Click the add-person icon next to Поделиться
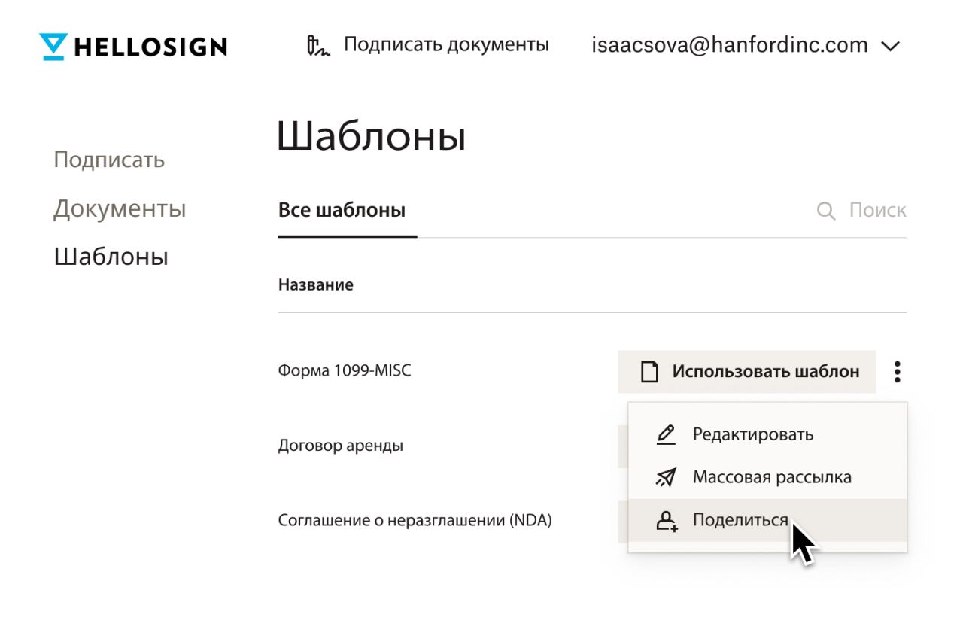Screen dimensions: 963x642 (666, 519)
